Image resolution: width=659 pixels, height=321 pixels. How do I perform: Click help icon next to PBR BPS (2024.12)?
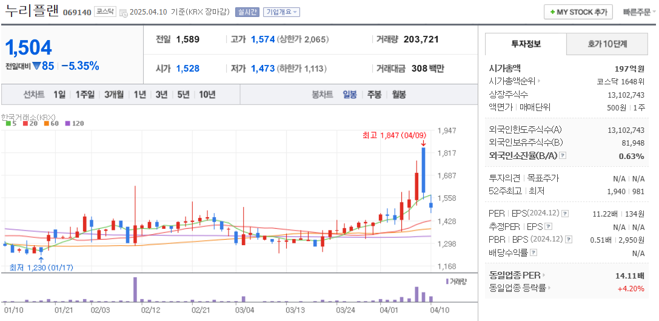pos(568,240)
